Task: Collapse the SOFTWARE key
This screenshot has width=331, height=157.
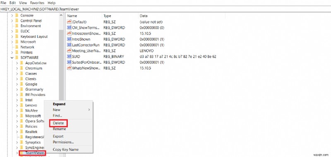Action: coord(12,58)
